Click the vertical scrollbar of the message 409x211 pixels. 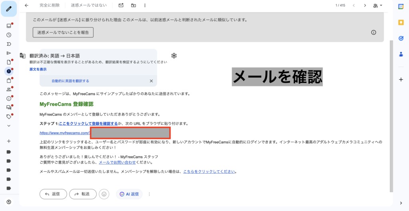(391, 116)
